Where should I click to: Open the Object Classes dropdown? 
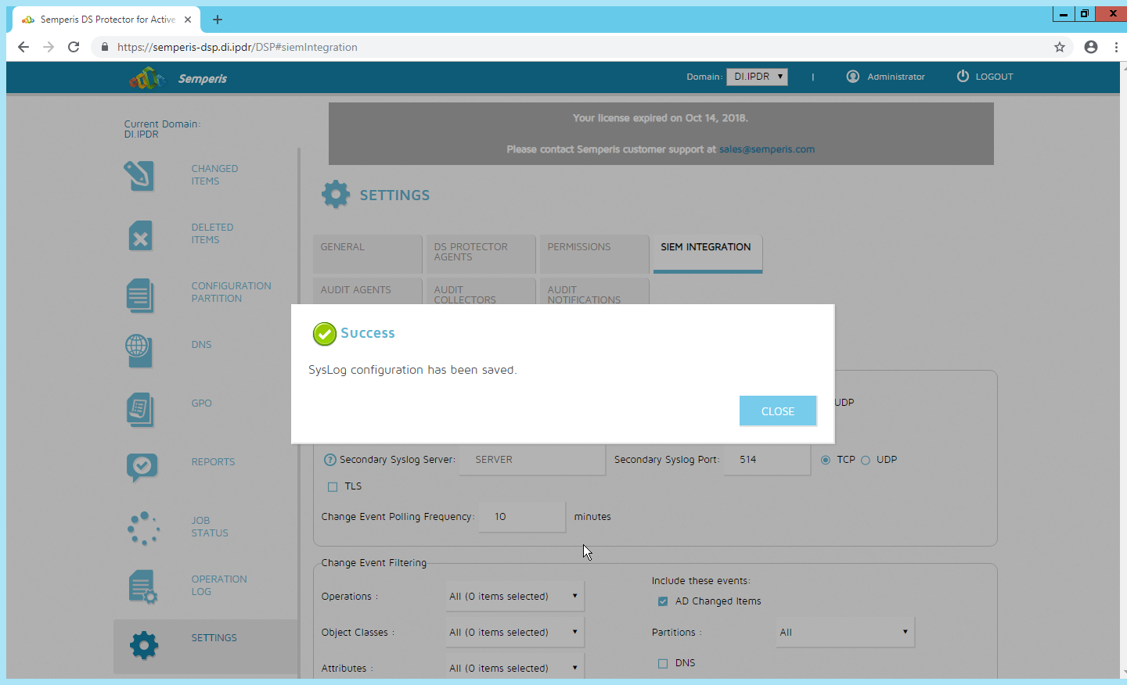click(x=515, y=633)
